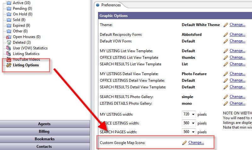Screen dimensions: 252x150
Task: Click the Listing Options gear icon
Action: pos(9,65)
